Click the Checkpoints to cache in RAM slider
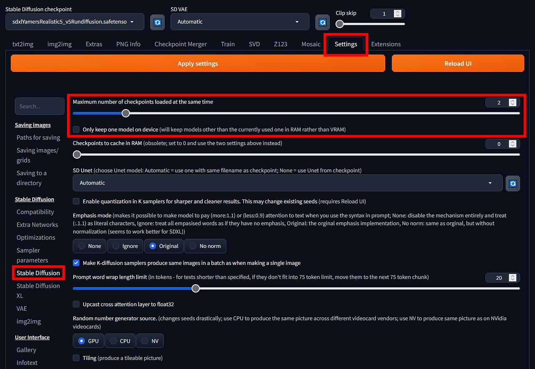This screenshot has height=369, width=535. [296, 155]
